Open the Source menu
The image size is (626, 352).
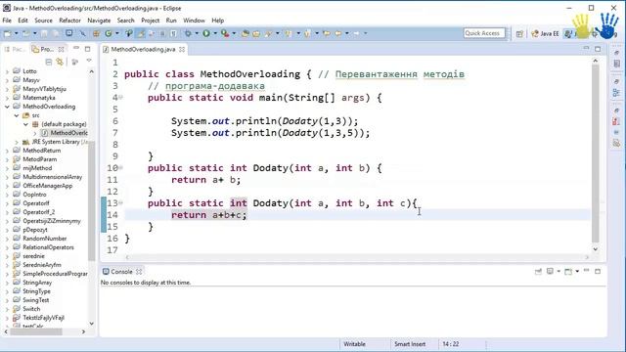click(43, 21)
